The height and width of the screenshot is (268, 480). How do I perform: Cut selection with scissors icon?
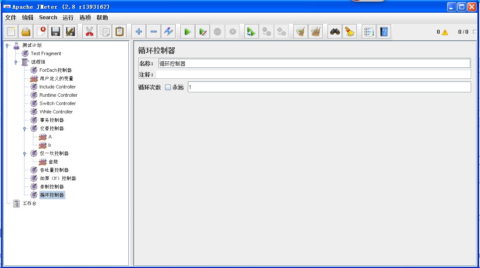point(89,32)
